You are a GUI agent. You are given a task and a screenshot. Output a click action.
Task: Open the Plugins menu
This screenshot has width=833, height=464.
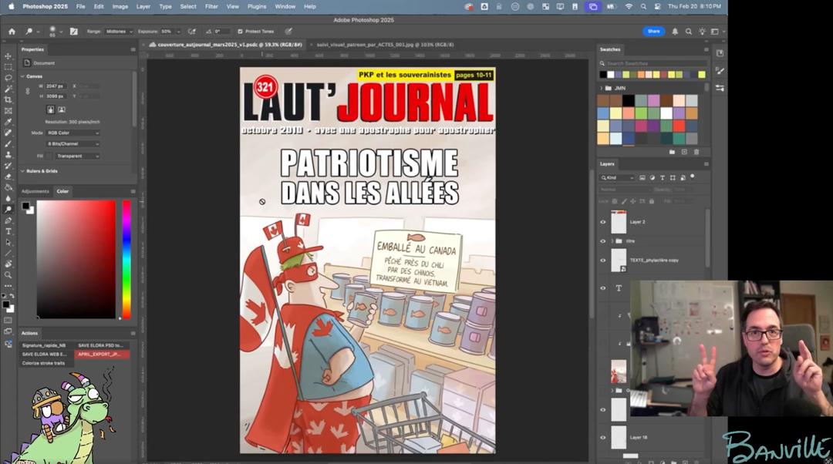pos(257,6)
